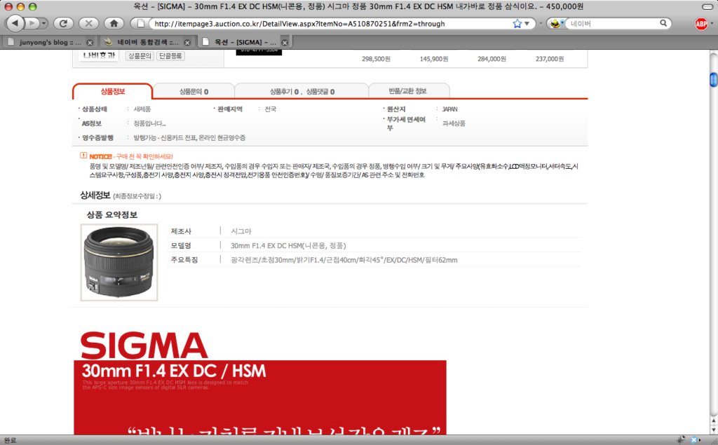The height and width of the screenshot is (445, 718).
Task: Open the 상품문의 0 tab
Action: point(194,92)
